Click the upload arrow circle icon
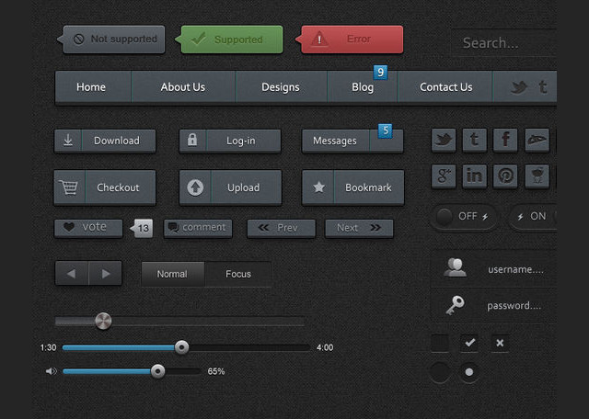Viewport: 589px width, 419px height. tap(195, 187)
